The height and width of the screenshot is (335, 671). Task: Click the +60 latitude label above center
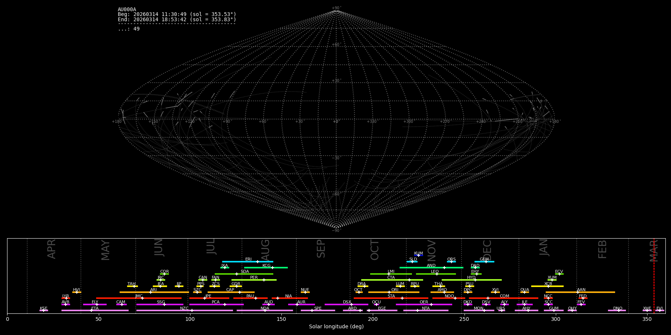[x=336, y=45]
